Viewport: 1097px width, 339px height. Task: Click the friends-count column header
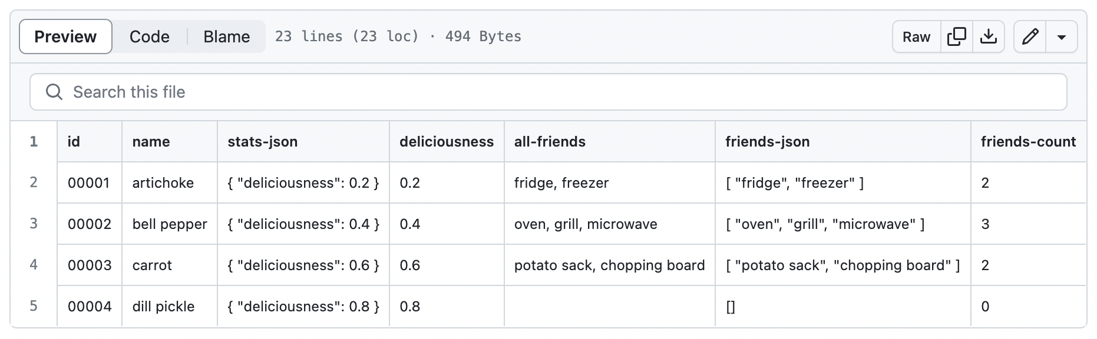pyautogui.click(x=1029, y=141)
